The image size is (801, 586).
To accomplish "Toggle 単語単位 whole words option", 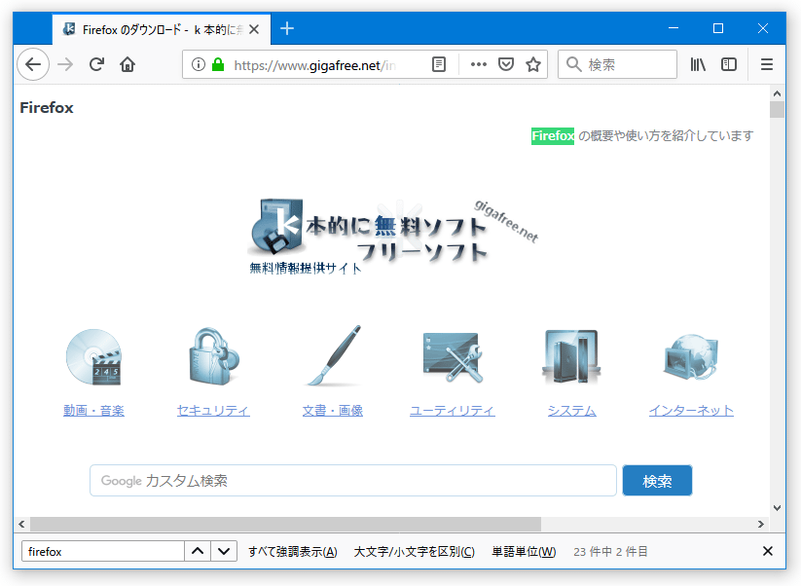I will click(x=524, y=552).
